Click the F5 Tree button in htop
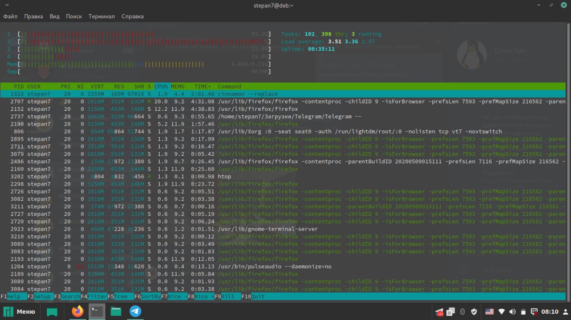The height and width of the screenshot is (320, 571). (120, 296)
